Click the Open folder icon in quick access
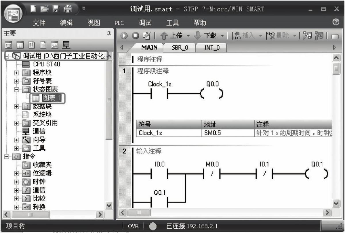This screenshot has height=233, width=345. pyautogui.click(x=45, y=9)
